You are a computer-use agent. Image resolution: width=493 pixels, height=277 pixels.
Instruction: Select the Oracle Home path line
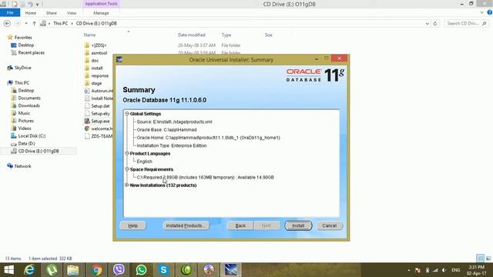pyautogui.click(x=208, y=138)
